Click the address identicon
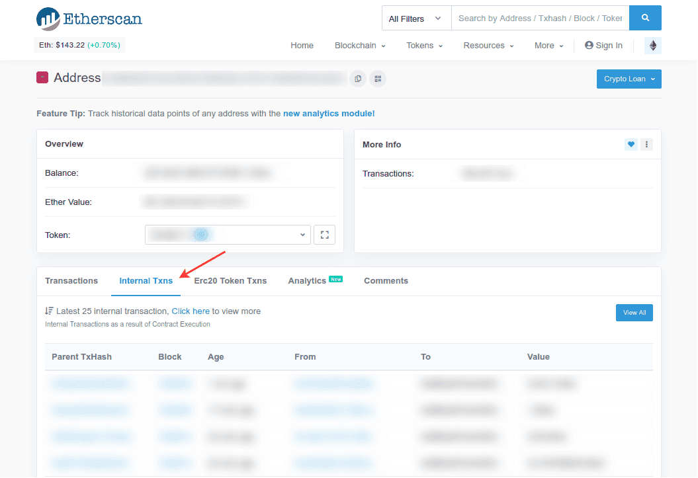The width and height of the screenshot is (698, 478). (x=42, y=77)
